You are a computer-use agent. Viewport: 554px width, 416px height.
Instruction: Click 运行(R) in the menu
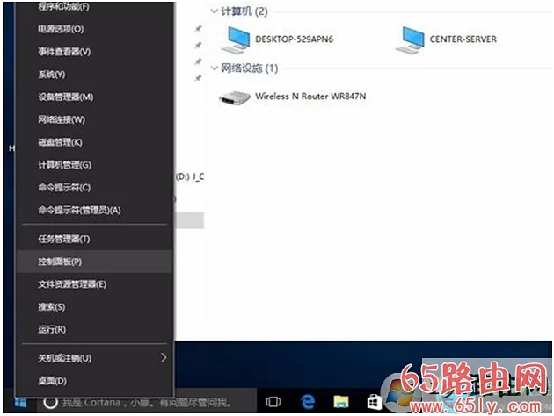click(52, 330)
